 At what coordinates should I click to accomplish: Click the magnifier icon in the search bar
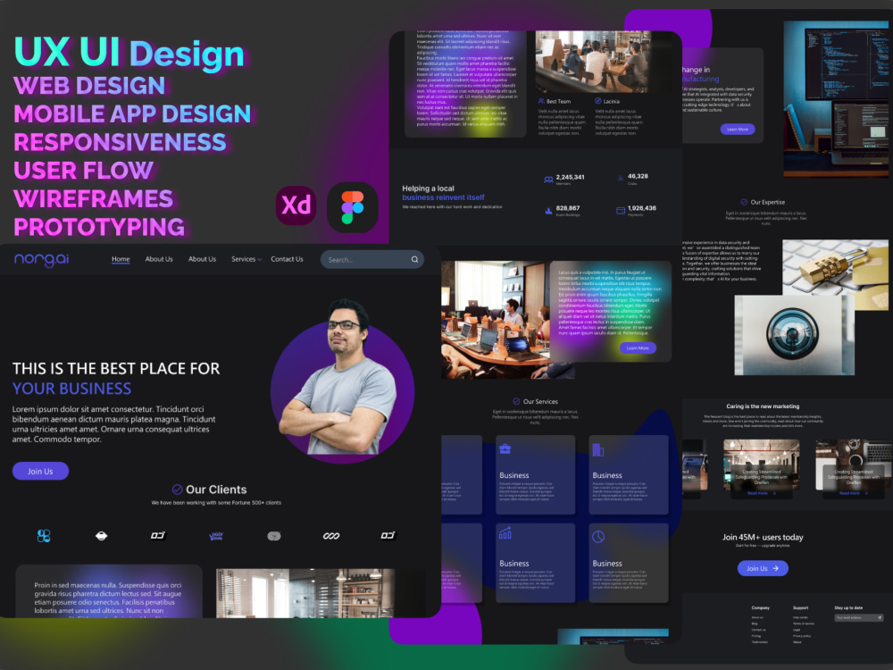pos(414,259)
